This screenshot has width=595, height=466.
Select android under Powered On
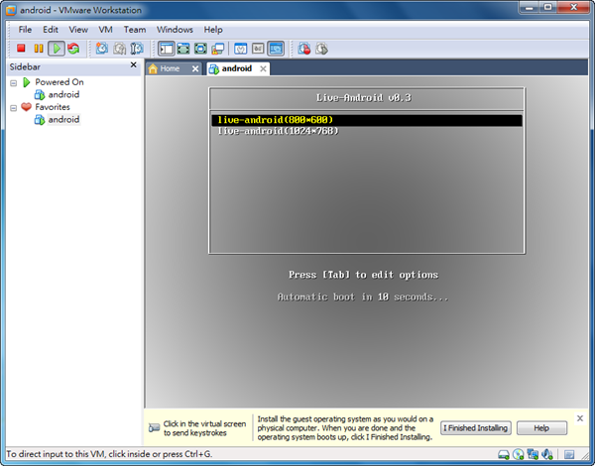click(x=63, y=94)
